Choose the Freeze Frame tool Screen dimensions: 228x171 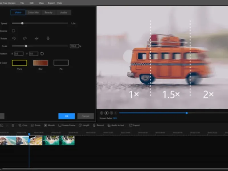point(67,125)
